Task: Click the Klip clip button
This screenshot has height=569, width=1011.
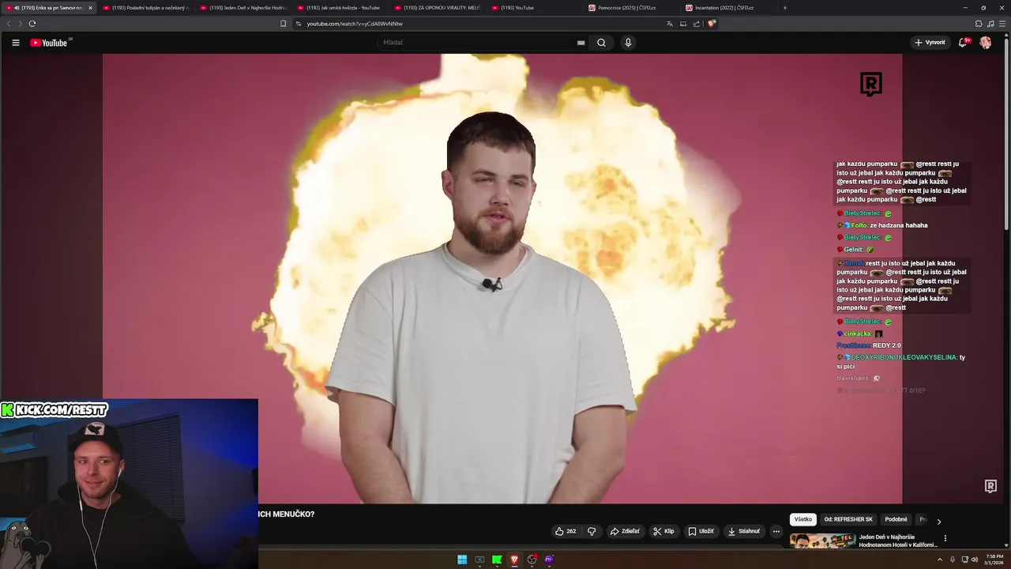Action: [663, 531]
